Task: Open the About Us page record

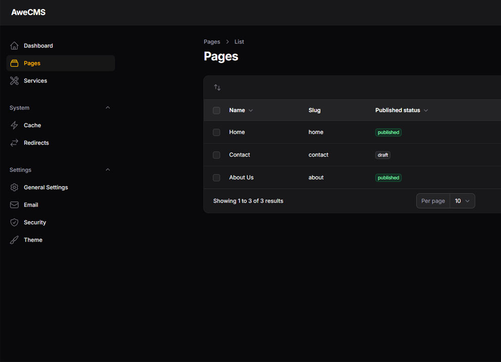Action: coord(241,178)
